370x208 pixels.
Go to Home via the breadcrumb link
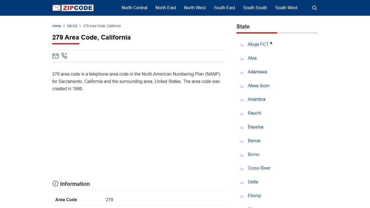(57, 26)
